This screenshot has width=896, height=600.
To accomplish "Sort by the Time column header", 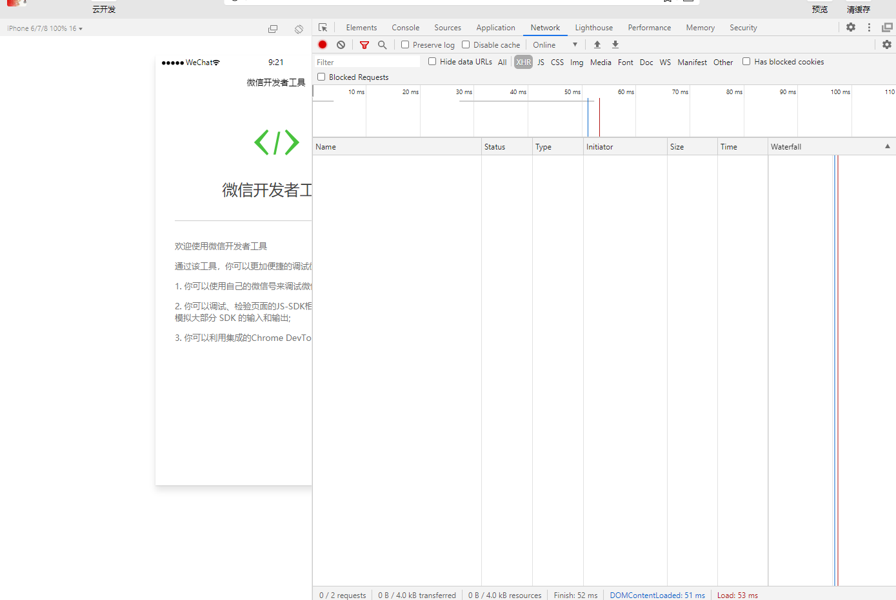I will pos(742,146).
